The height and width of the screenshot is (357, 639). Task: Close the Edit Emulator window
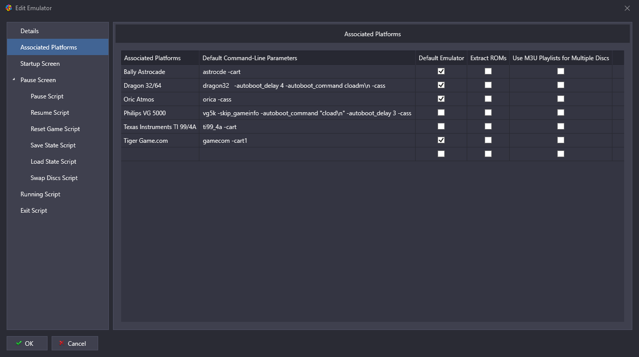pyautogui.click(x=627, y=8)
